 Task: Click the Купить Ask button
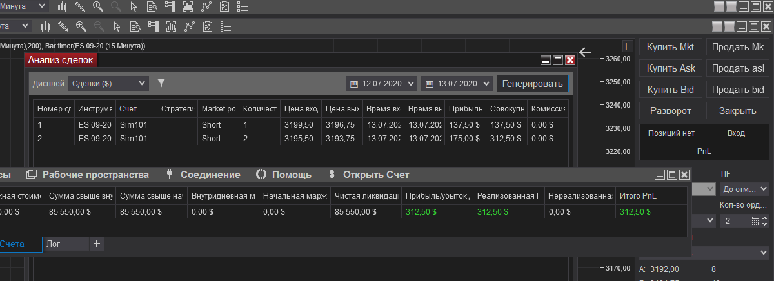pos(670,68)
